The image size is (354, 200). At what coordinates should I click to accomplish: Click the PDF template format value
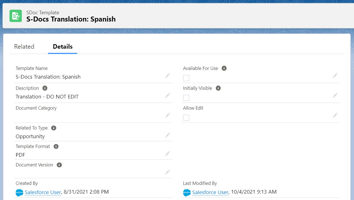click(x=20, y=155)
